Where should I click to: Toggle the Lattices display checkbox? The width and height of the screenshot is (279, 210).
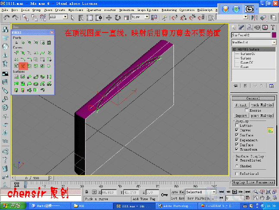[x=237, y=125]
